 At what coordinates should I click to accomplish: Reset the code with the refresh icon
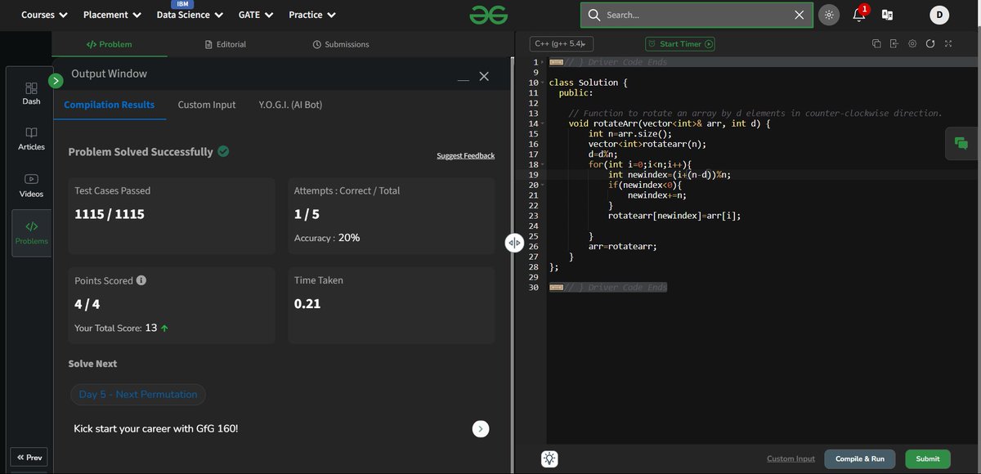pyautogui.click(x=930, y=44)
